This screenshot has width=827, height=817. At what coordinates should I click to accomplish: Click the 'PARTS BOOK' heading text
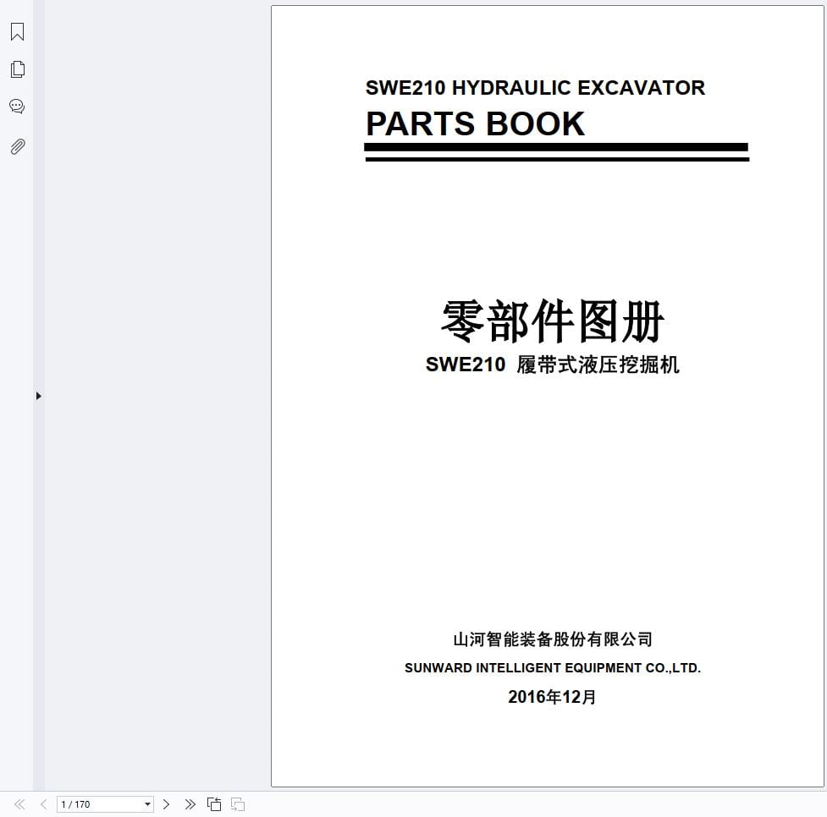coord(475,123)
